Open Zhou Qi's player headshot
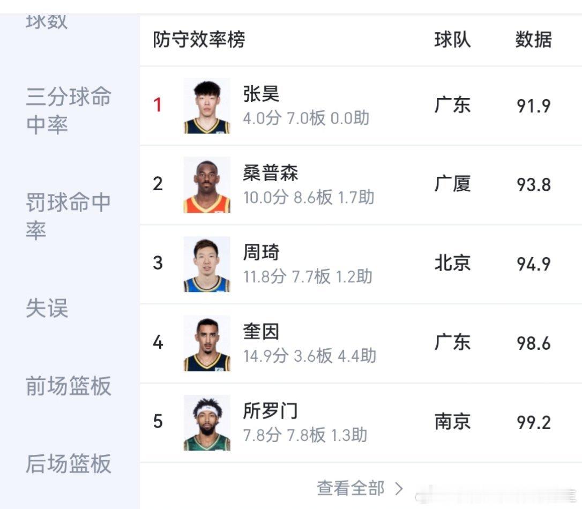Viewport: 582px width, 509px height. pos(208,264)
